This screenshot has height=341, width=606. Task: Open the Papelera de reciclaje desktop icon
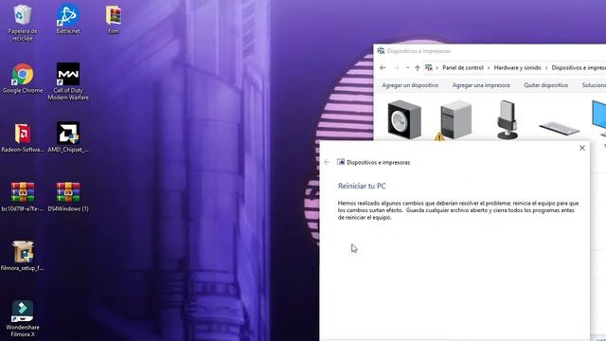pyautogui.click(x=23, y=23)
